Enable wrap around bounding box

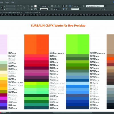tap(66, 6)
